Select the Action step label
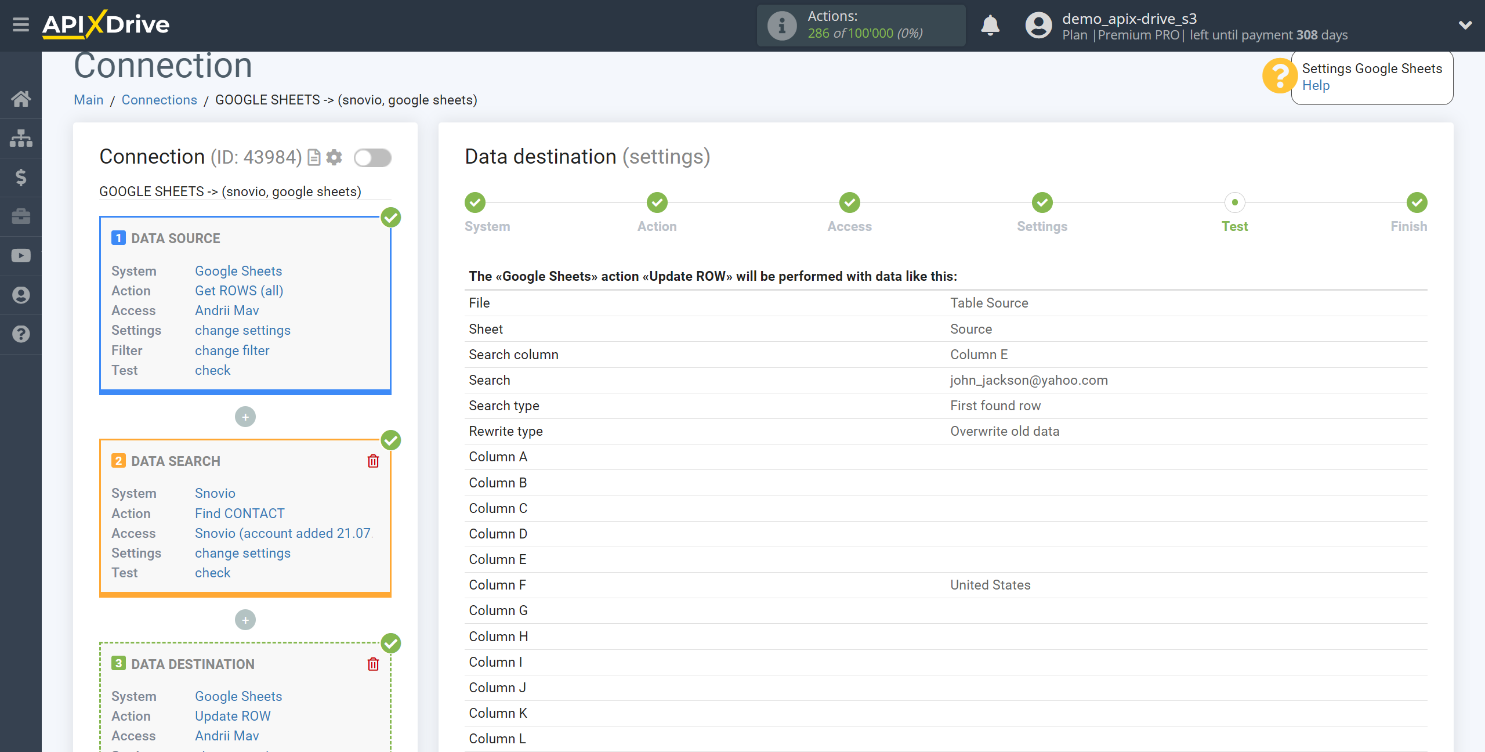The image size is (1485, 752). [x=657, y=227]
